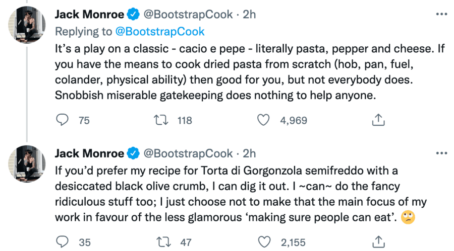Open Jack Monroe's profile from the second tweet
The height and width of the screenshot is (251, 454).
click(89, 153)
